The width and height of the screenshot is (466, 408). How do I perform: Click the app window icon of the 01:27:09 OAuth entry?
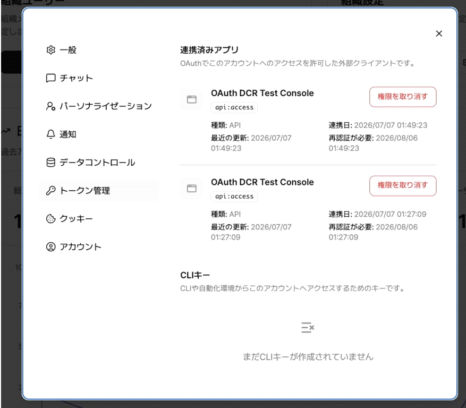192,188
